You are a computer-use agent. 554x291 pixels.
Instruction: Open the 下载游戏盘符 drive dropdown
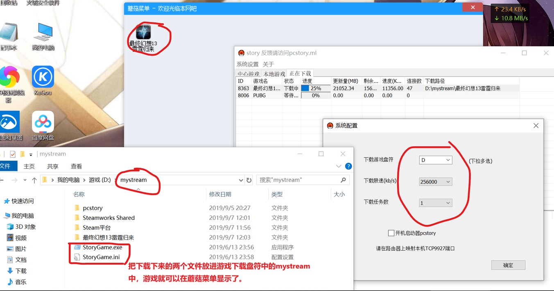[x=436, y=160]
